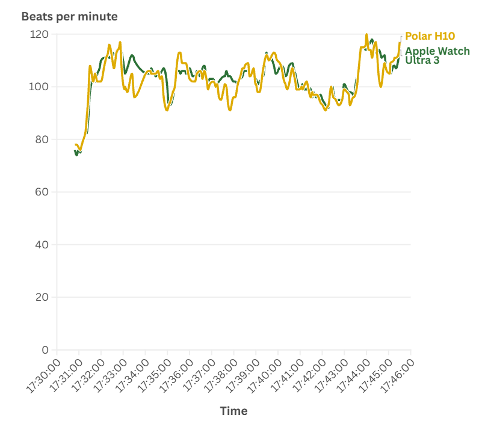
Task: Click the 20 y-axis tick label
Action: click(x=42, y=297)
